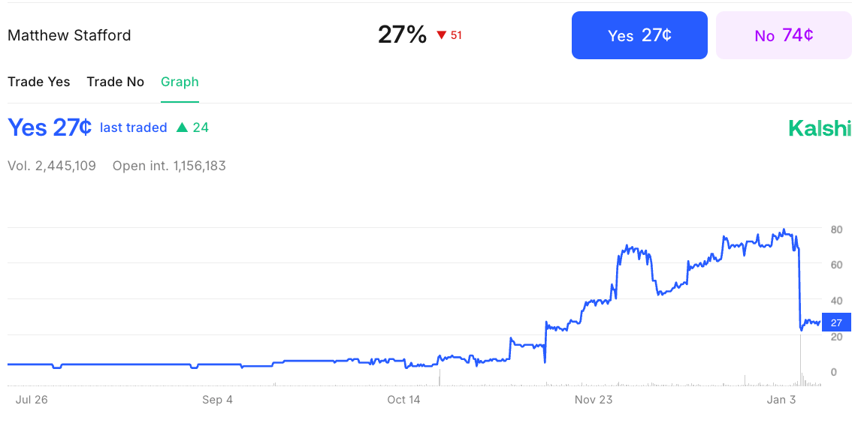Click the Kalshi logo
This screenshot has height=426, width=864.
tap(820, 129)
